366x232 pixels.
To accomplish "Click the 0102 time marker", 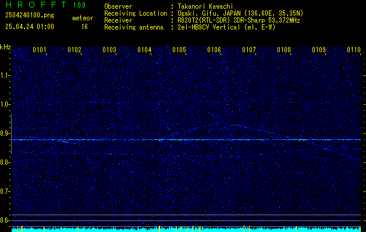I will [x=74, y=50].
